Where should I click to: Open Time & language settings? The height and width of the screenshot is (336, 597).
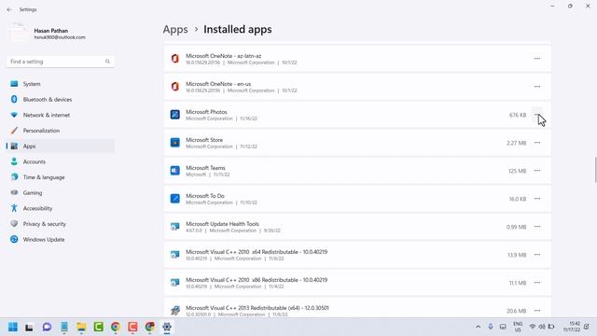click(x=60, y=177)
